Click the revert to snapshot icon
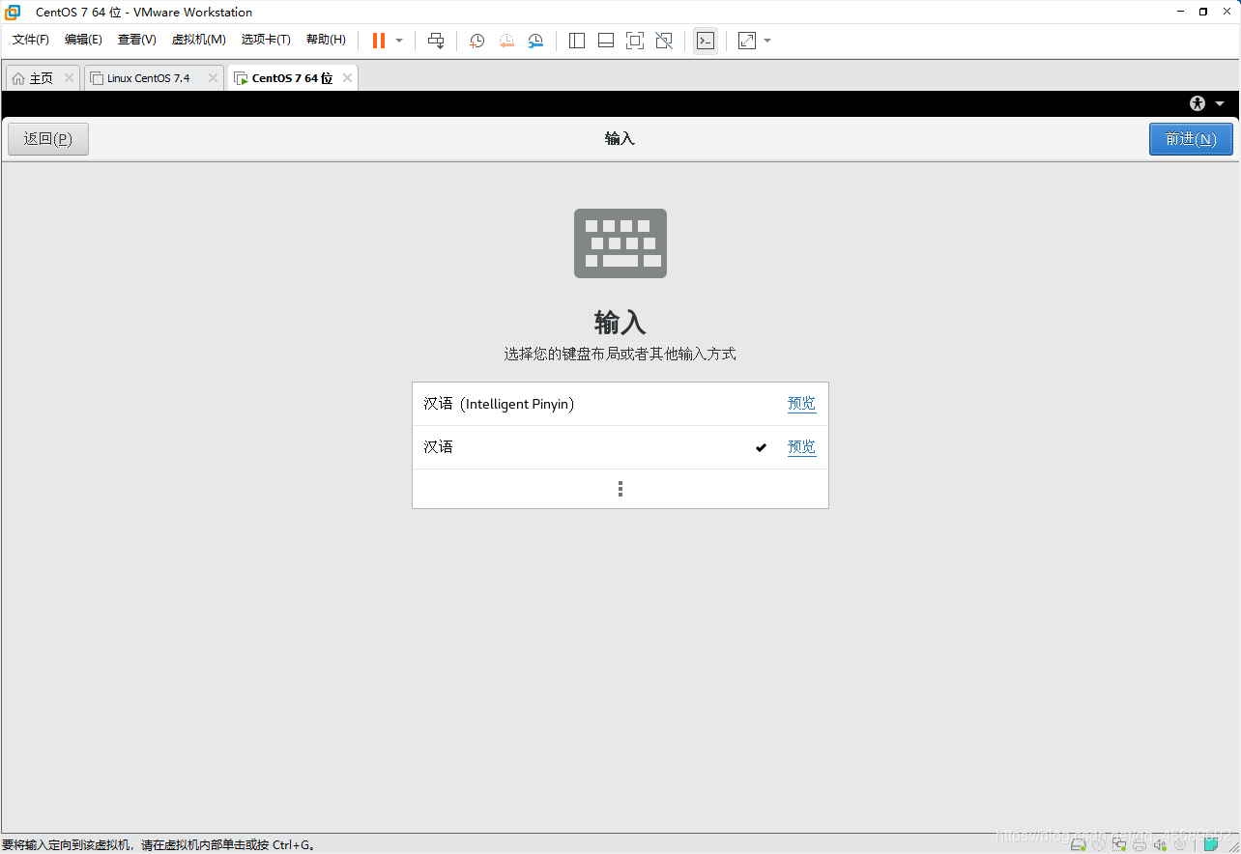Screen dimensions: 1241x854 (x=506, y=41)
